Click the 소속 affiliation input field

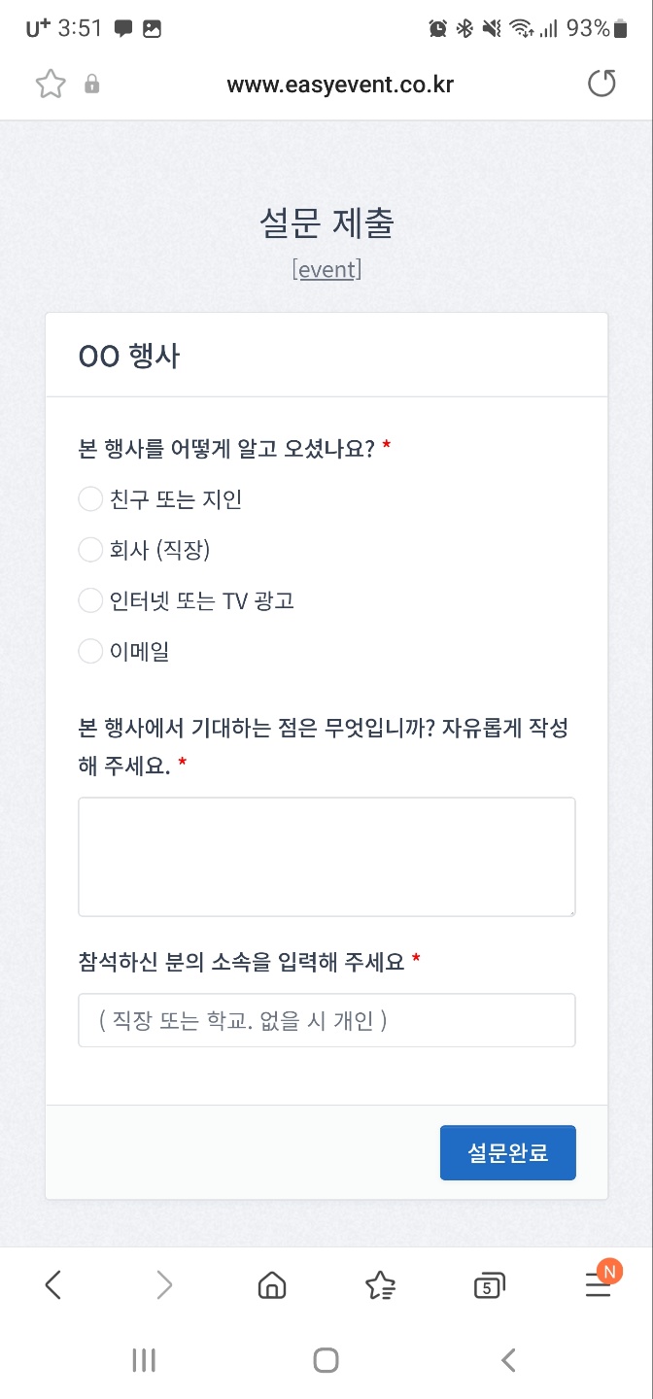click(x=326, y=1020)
